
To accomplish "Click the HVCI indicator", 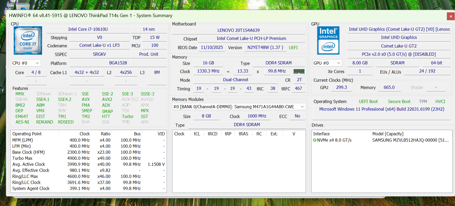I will pos(440,102).
